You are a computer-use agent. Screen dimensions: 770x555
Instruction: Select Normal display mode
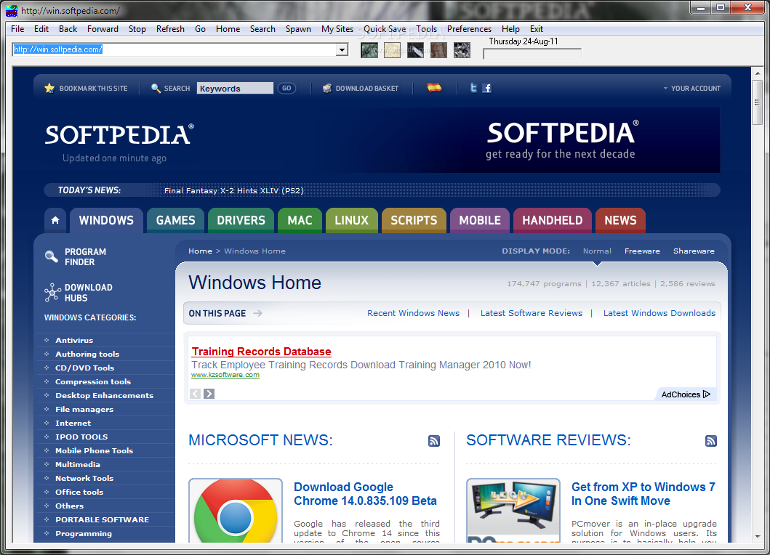click(x=597, y=251)
